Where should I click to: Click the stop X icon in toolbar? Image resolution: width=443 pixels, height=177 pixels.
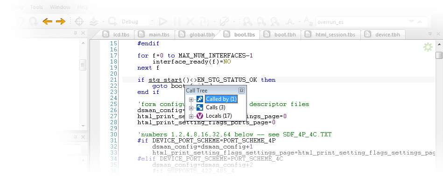pyautogui.click(x=190, y=21)
